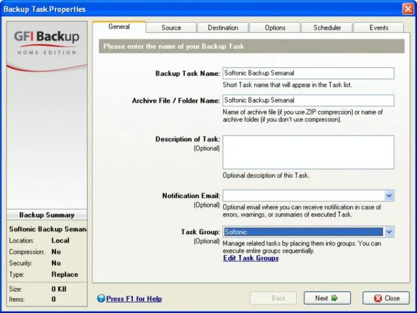Click the Close button with red X
The image size is (417, 313).
(386, 298)
